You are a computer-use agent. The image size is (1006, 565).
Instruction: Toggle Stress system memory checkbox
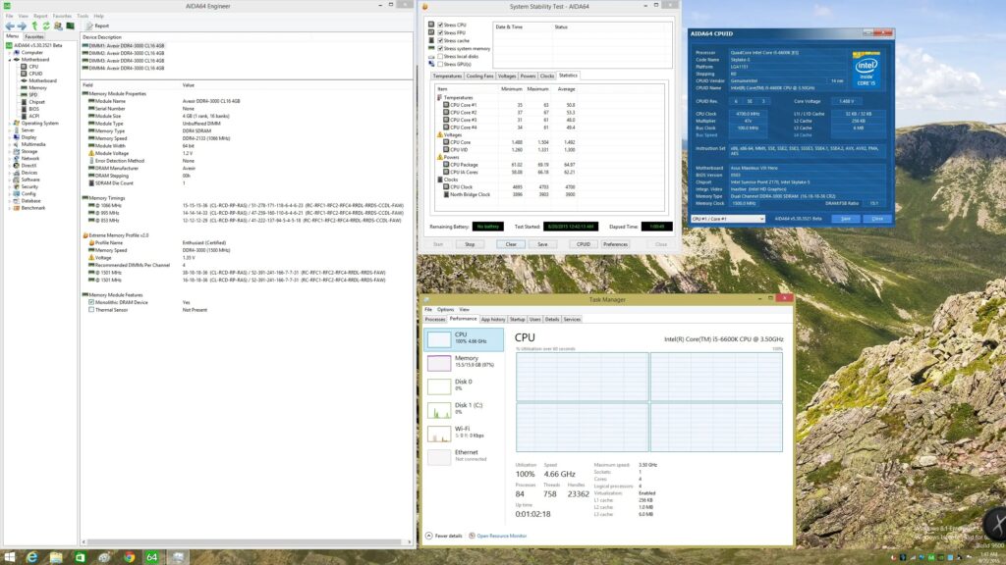tap(440, 48)
